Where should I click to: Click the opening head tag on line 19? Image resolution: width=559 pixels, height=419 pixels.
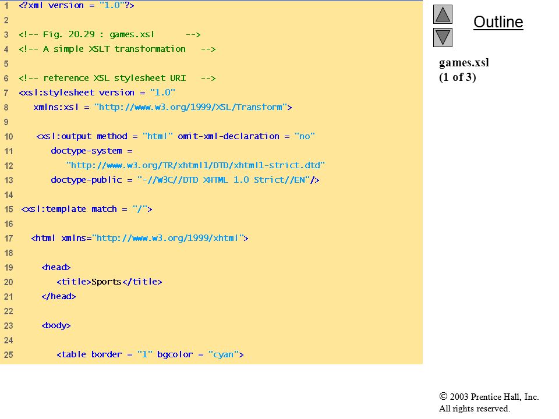click(56, 267)
